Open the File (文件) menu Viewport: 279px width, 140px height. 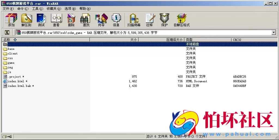pyautogui.click(x=8, y=9)
